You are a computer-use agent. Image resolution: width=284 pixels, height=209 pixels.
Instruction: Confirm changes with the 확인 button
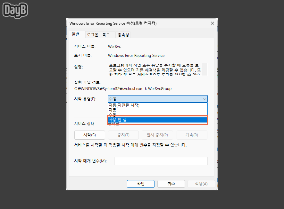[140, 184]
